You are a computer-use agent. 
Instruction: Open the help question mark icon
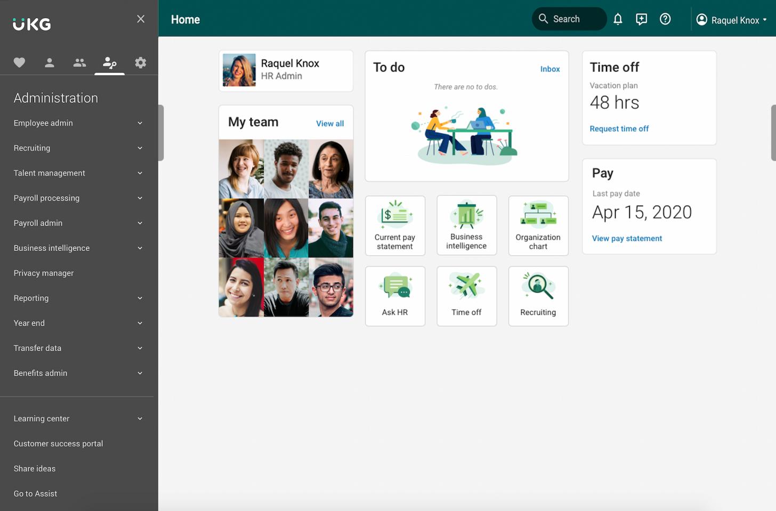pyautogui.click(x=665, y=19)
